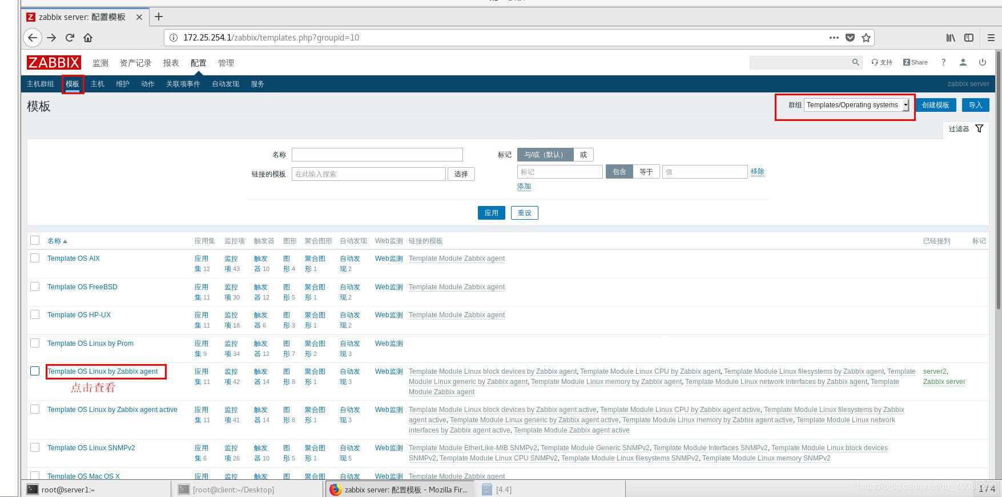The image size is (1002, 497).
Task: Check the Template OS FreeBSD checkbox
Action: coord(35,286)
